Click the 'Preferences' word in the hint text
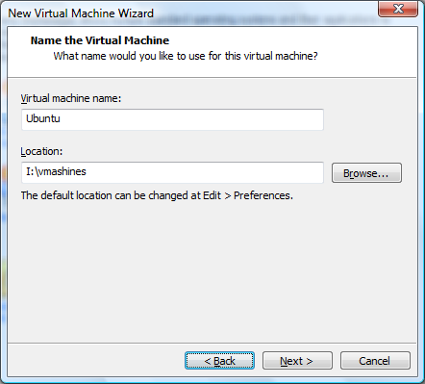This screenshot has height=384, width=425. [x=263, y=195]
